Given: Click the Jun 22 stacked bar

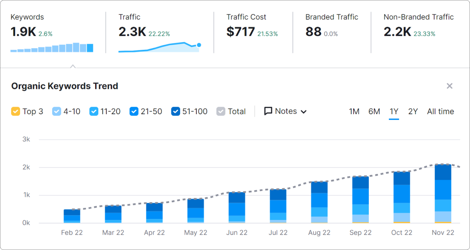Looking at the screenshot, I should click(x=237, y=208).
